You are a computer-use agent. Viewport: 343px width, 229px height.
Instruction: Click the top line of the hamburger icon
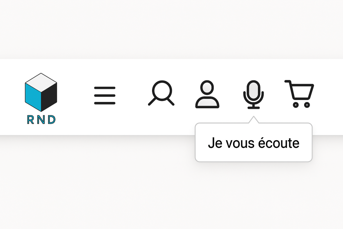coord(105,88)
